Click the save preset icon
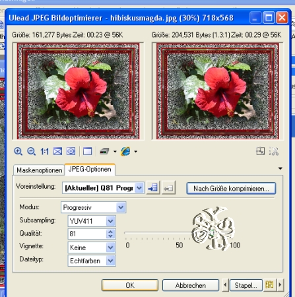295x297 pixels. [153, 188]
